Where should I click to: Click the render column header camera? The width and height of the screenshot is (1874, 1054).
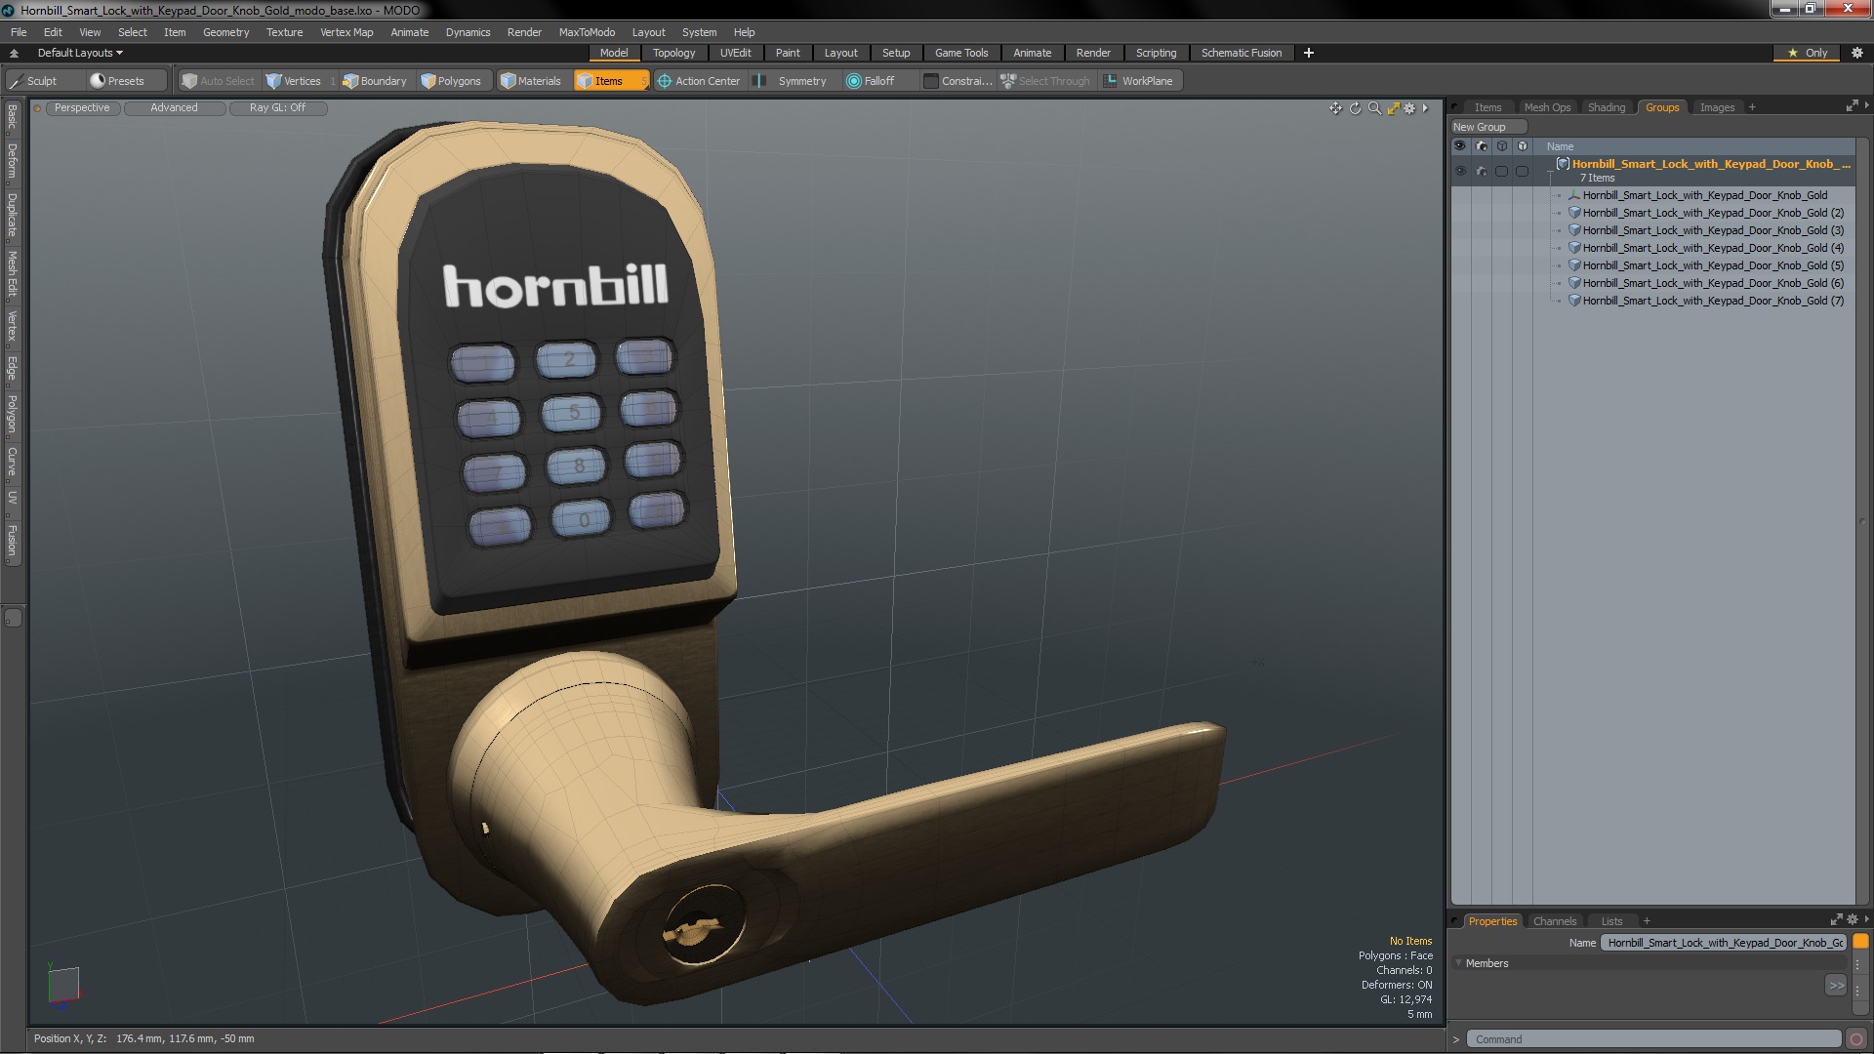pyautogui.click(x=1482, y=146)
